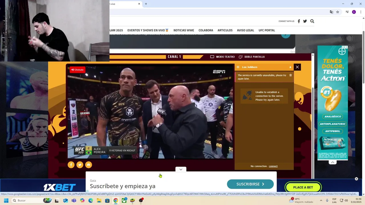Open the Xbox app from the taskbar

pos(124,200)
